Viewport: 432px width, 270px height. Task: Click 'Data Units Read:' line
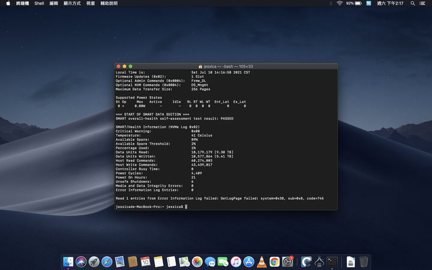click(x=175, y=152)
